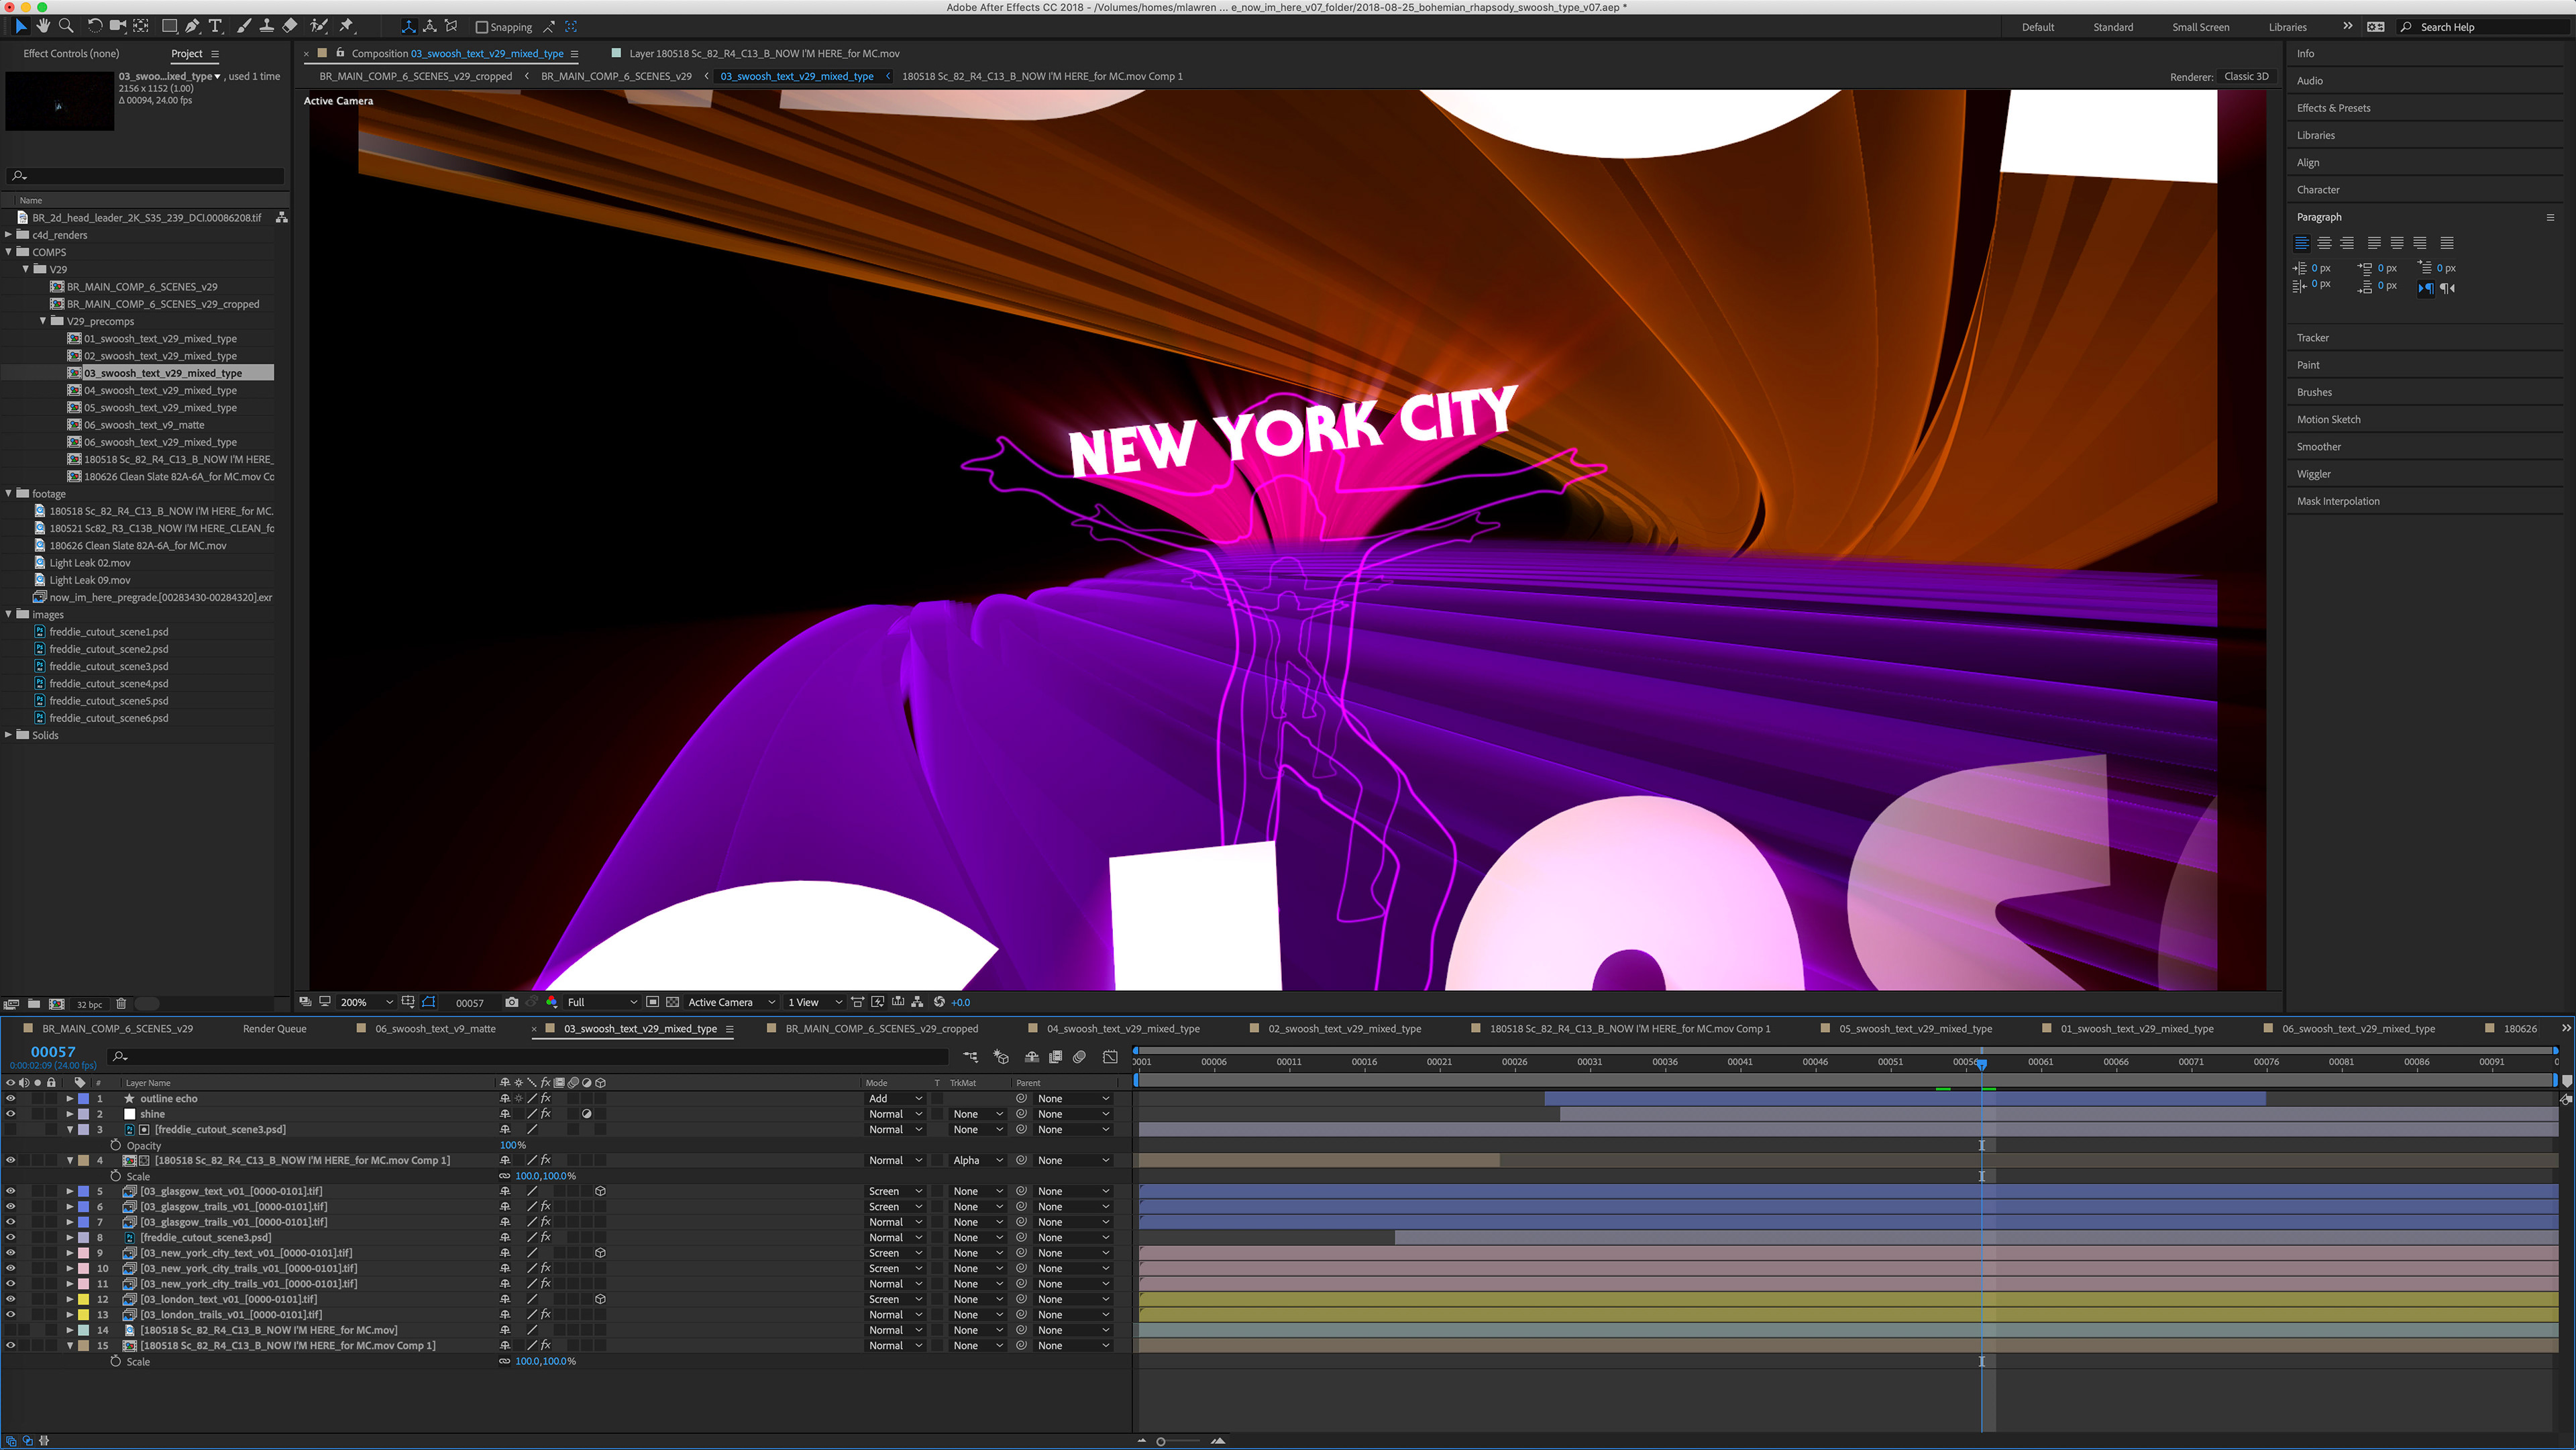
Task: Select the Horizontal Type tool
Action: tap(215, 26)
